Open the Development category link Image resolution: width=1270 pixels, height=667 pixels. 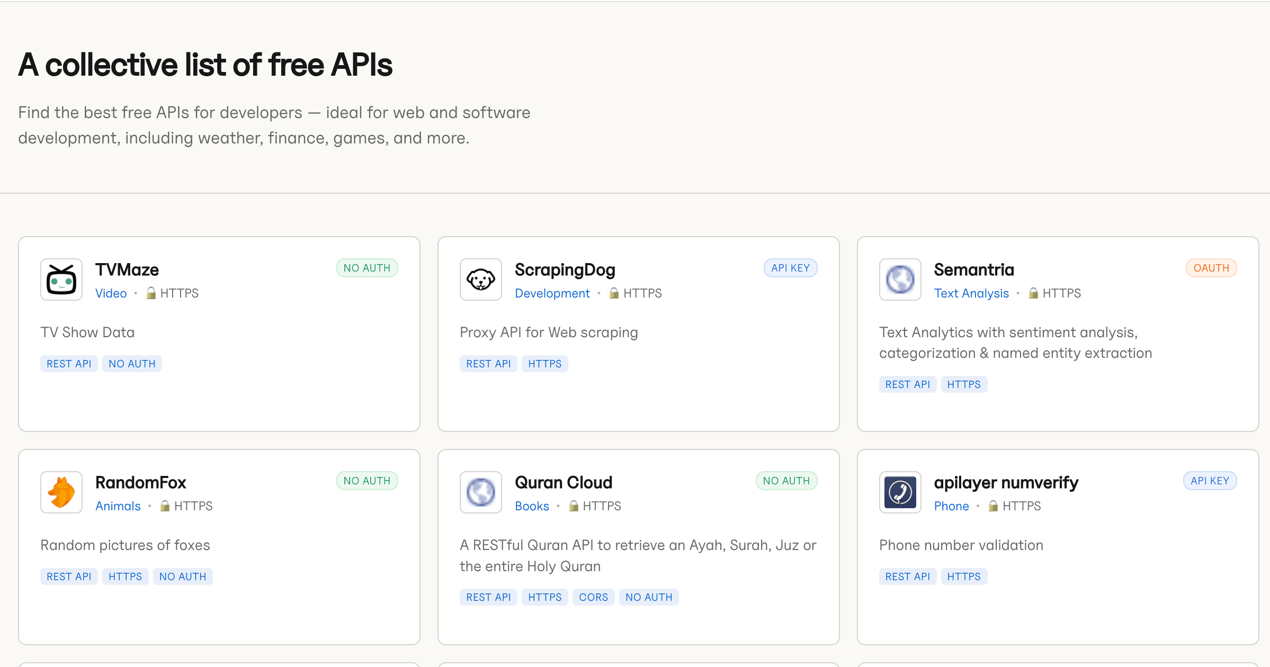[x=552, y=293]
